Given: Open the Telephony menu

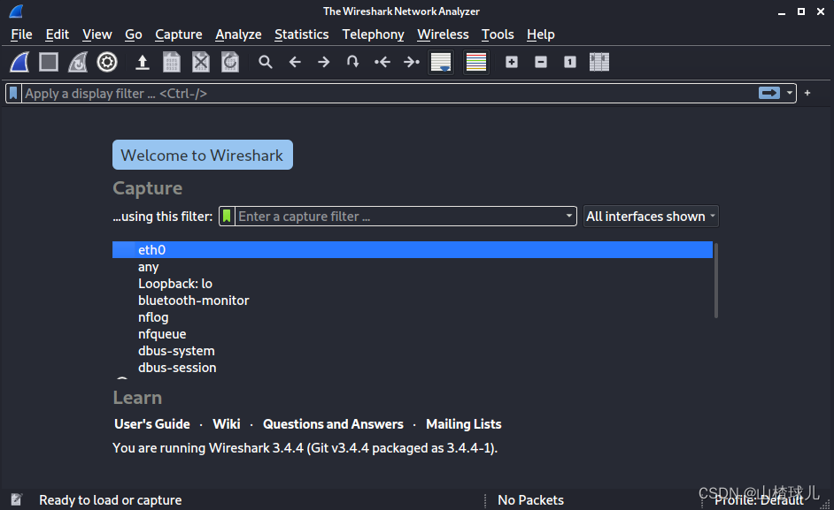Looking at the screenshot, I should click(x=373, y=34).
